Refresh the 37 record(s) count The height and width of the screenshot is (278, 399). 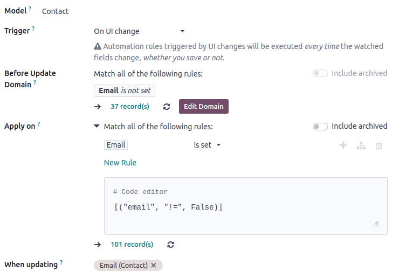167,107
